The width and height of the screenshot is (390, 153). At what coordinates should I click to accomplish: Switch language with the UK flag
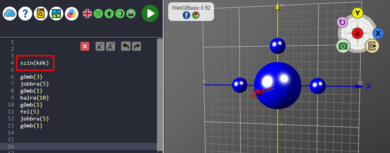pyautogui.click(x=87, y=14)
